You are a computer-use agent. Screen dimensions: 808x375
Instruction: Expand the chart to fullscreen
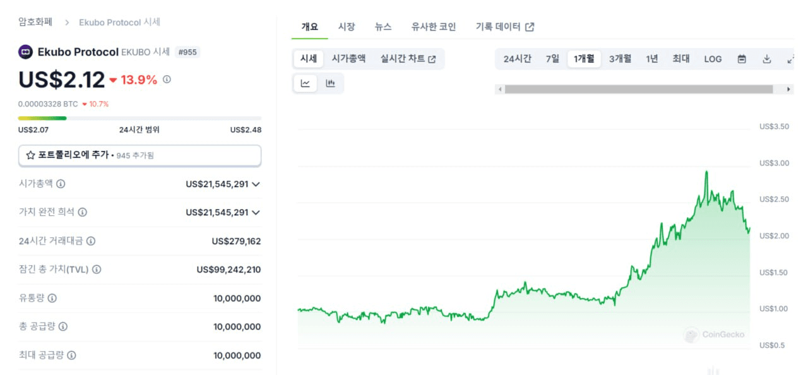[790, 59]
